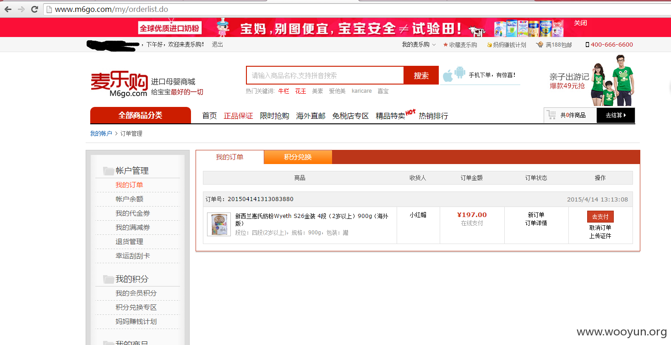This screenshot has height=345, width=671.
Task: Open the Wyeth S26 product thumbnail
Action: (219, 224)
